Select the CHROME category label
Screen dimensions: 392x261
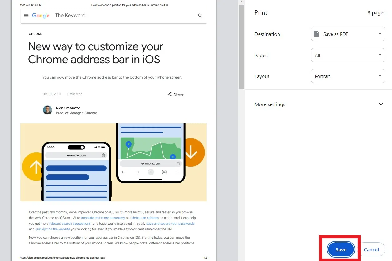coord(36,34)
